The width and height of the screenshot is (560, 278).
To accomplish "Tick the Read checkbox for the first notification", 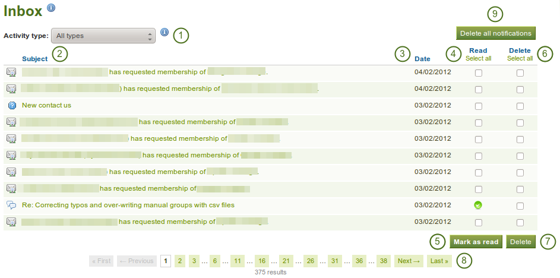I will pyautogui.click(x=479, y=73).
